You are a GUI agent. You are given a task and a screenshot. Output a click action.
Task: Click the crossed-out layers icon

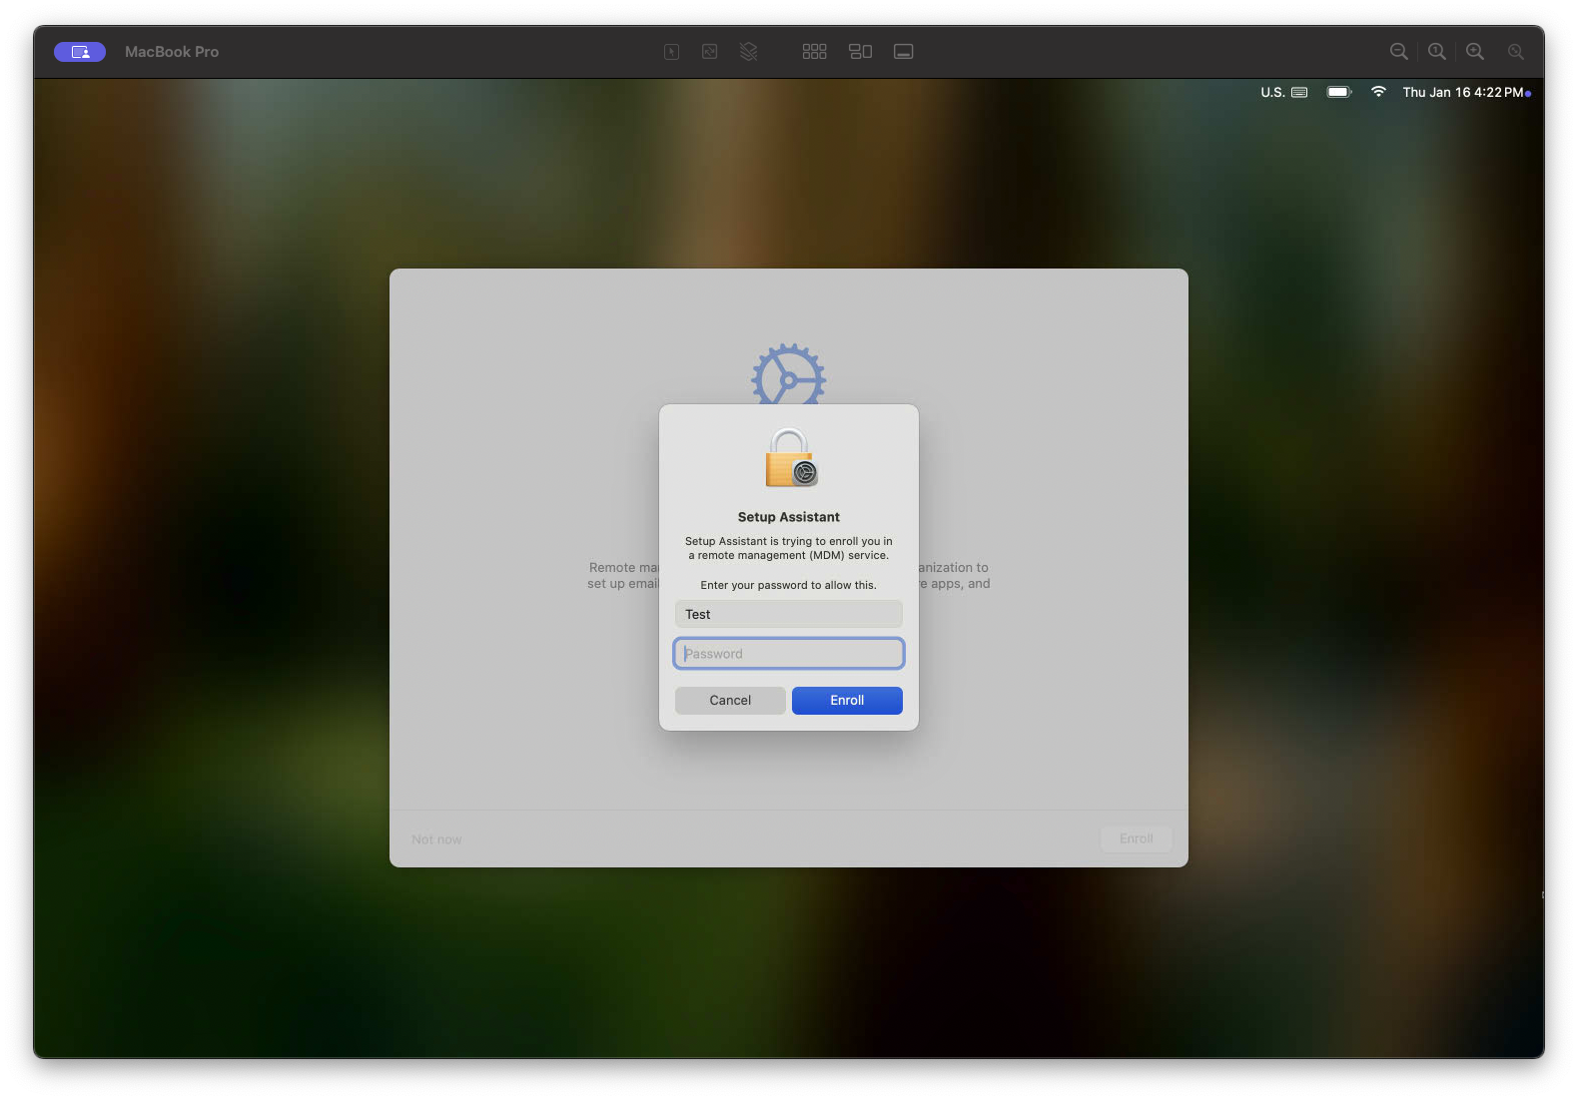pos(748,52)
